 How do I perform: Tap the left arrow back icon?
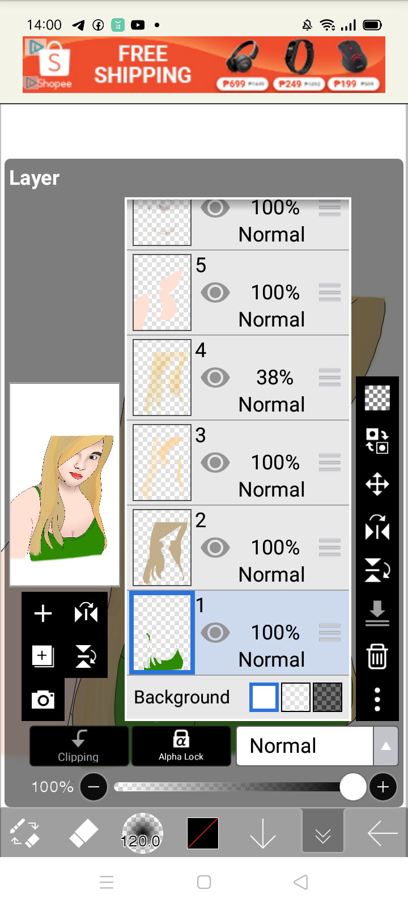tap(382, 833)
